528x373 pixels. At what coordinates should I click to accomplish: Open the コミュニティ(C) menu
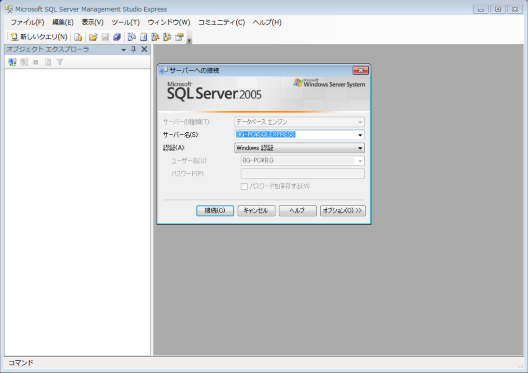click(221, 22)
